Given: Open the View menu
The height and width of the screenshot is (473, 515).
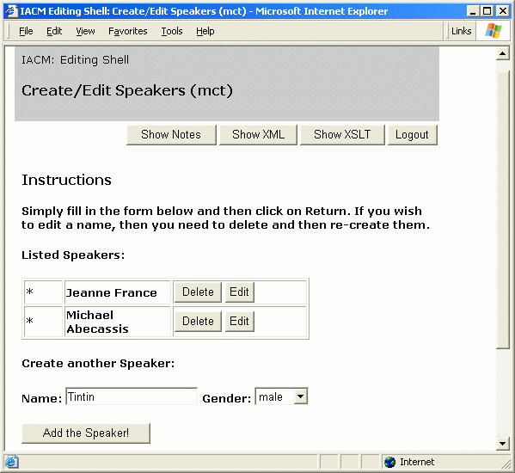Looking at the screenshot, I should tap(85, 31).
